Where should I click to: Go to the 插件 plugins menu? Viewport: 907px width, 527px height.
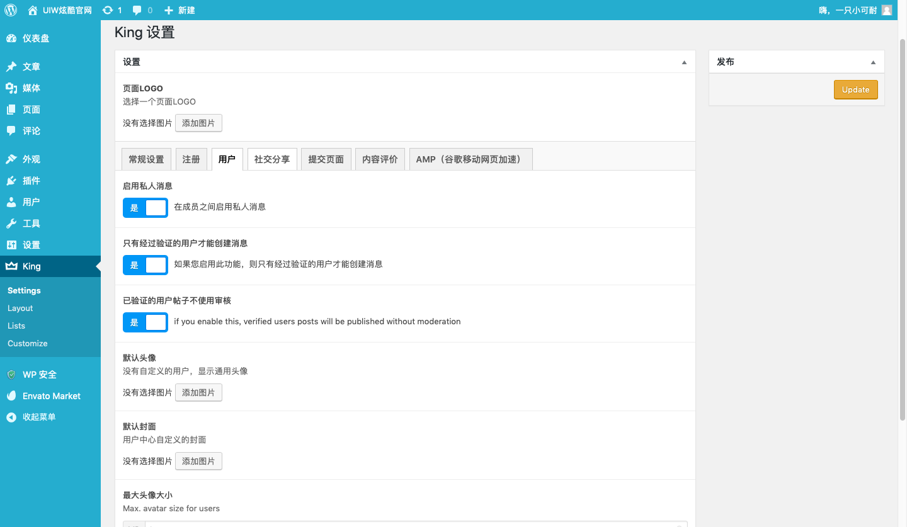click(x=31, y=181)
